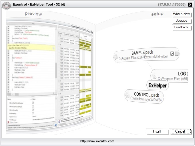195x146 pixels.
Task: Switch to the preview section heading
Action: click(33, 14)
